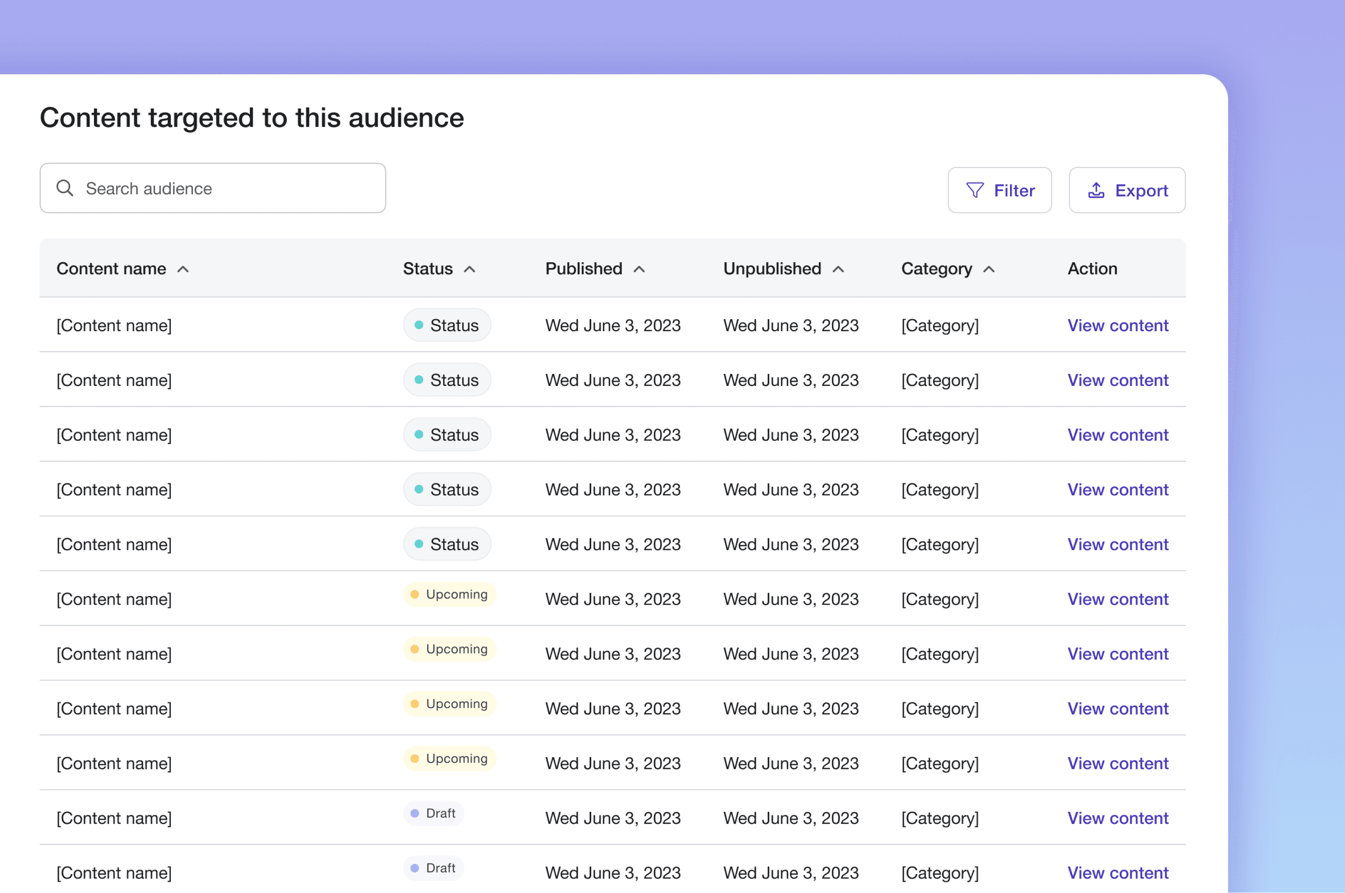Sort by Category column chevron
The image size is (1345, 893).
click(989, 270)
